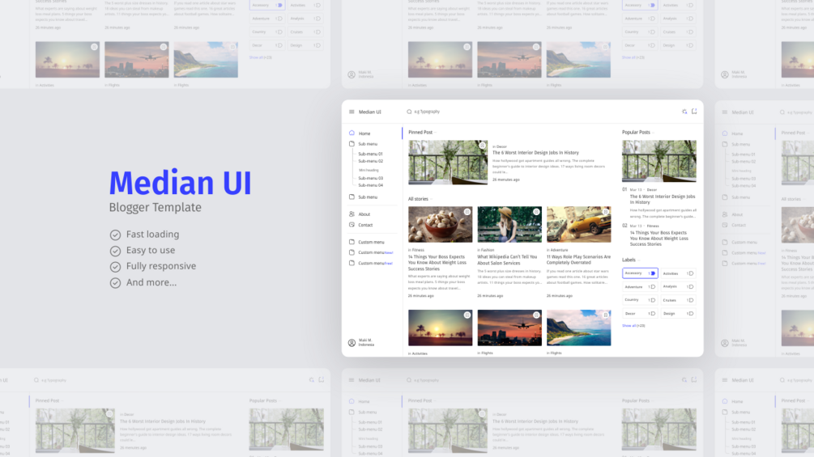Bookmark the pinned interior design post
This screenshot has width=814, height=457.
pos(482,146)
